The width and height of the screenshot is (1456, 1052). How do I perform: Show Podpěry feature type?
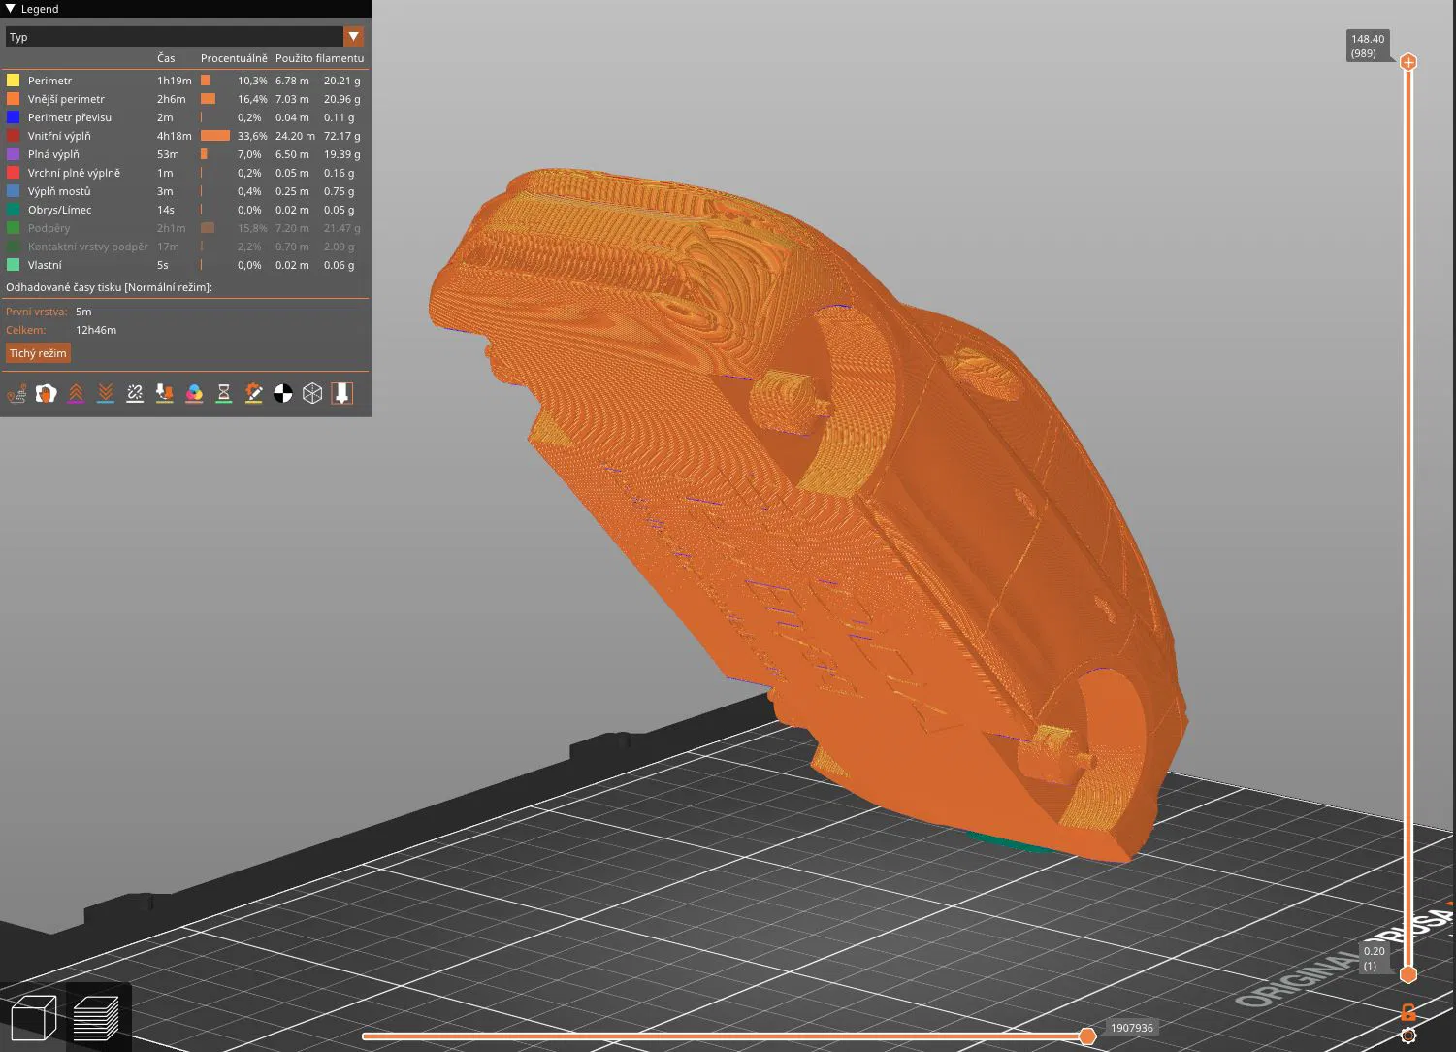[184, 228]
